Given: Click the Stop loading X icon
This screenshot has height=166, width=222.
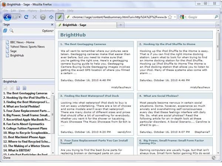Looking at the screenshot, I should pos(34,17).
